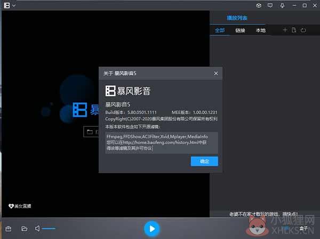Image resolution: width=320 pixels, height=239 pixels.
Task: Click the open-source filters text box
Action: tap(162, 142)
